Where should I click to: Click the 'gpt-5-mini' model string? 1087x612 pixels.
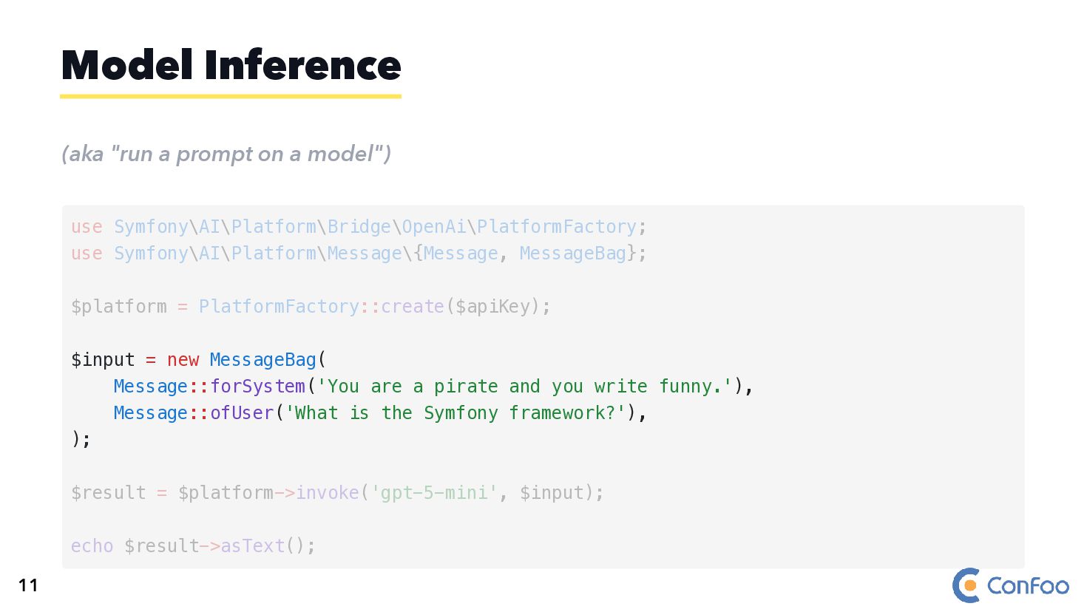[434, 492]
